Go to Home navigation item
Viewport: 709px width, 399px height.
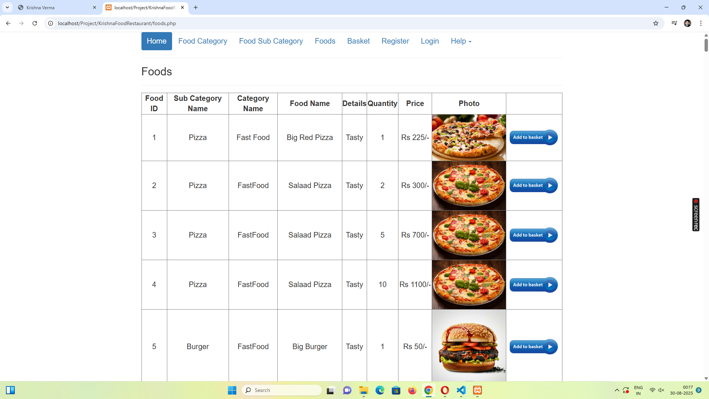click(x=157, y=41)
